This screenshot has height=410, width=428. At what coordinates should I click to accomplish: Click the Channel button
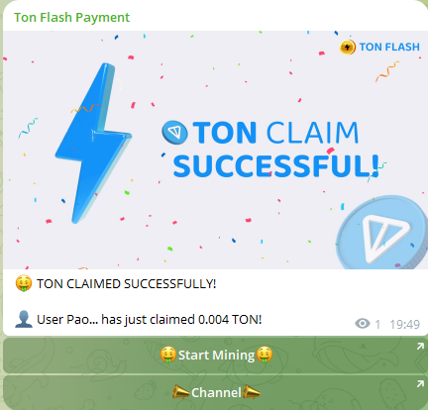click(215, 392)
